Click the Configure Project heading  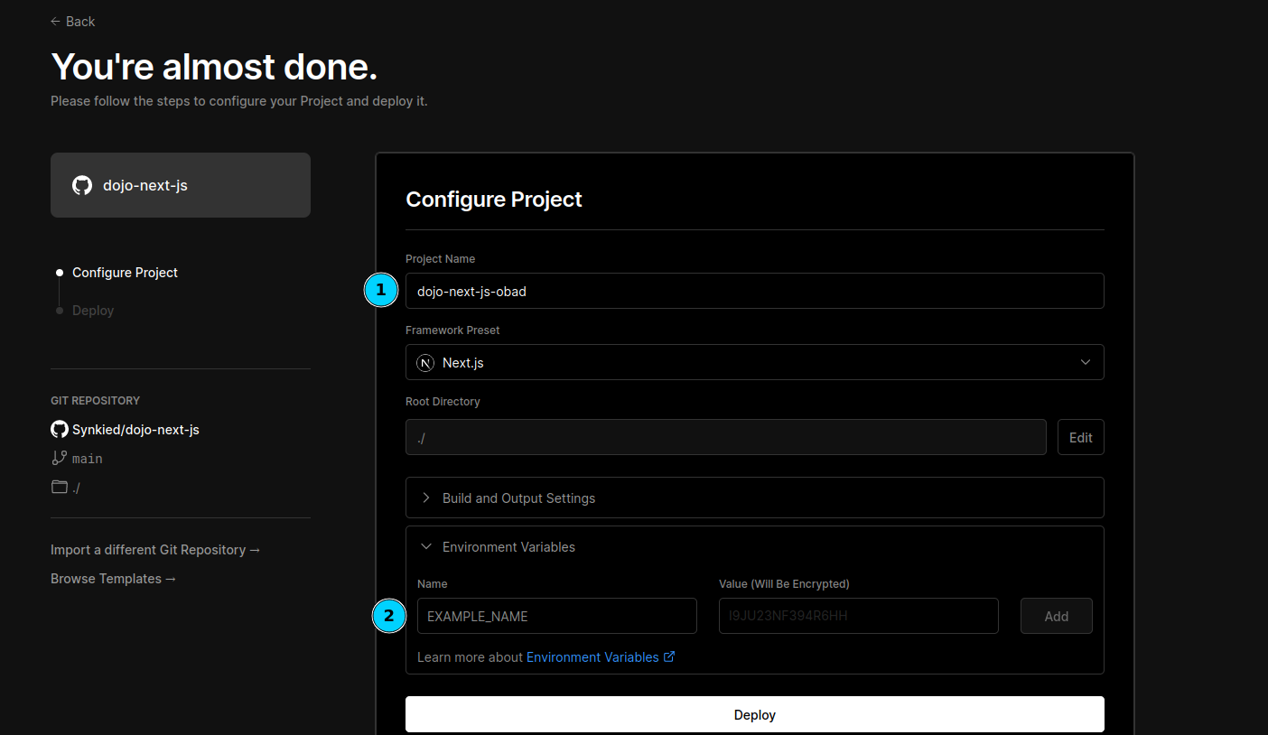tap(494, 200)
